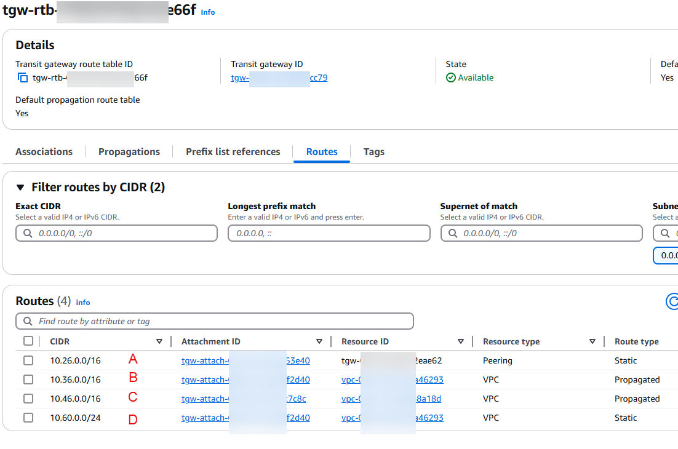Open the Transit gateway ID link
This screenshot has height=449, width=678.
[x=280, y=77]
